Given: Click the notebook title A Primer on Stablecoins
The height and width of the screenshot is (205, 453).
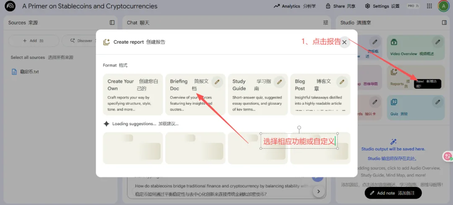Looking at the screenshot, I should coord(90,6).
